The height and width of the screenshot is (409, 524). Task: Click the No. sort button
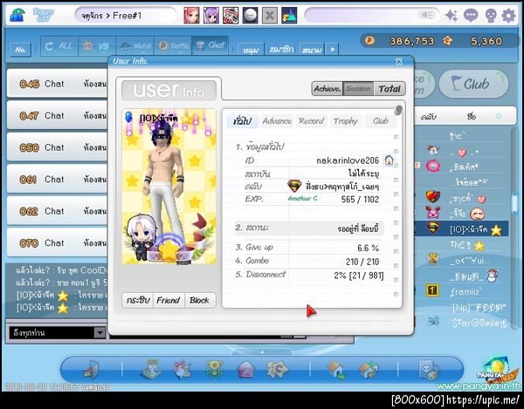[20, 50]
